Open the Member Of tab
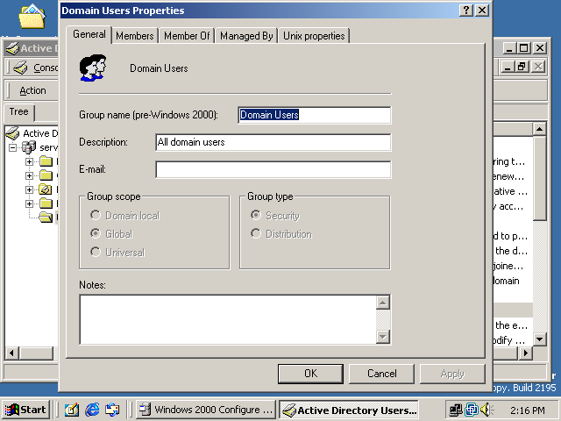This screenshot has height=421, width=561. [x=187, y=36]
